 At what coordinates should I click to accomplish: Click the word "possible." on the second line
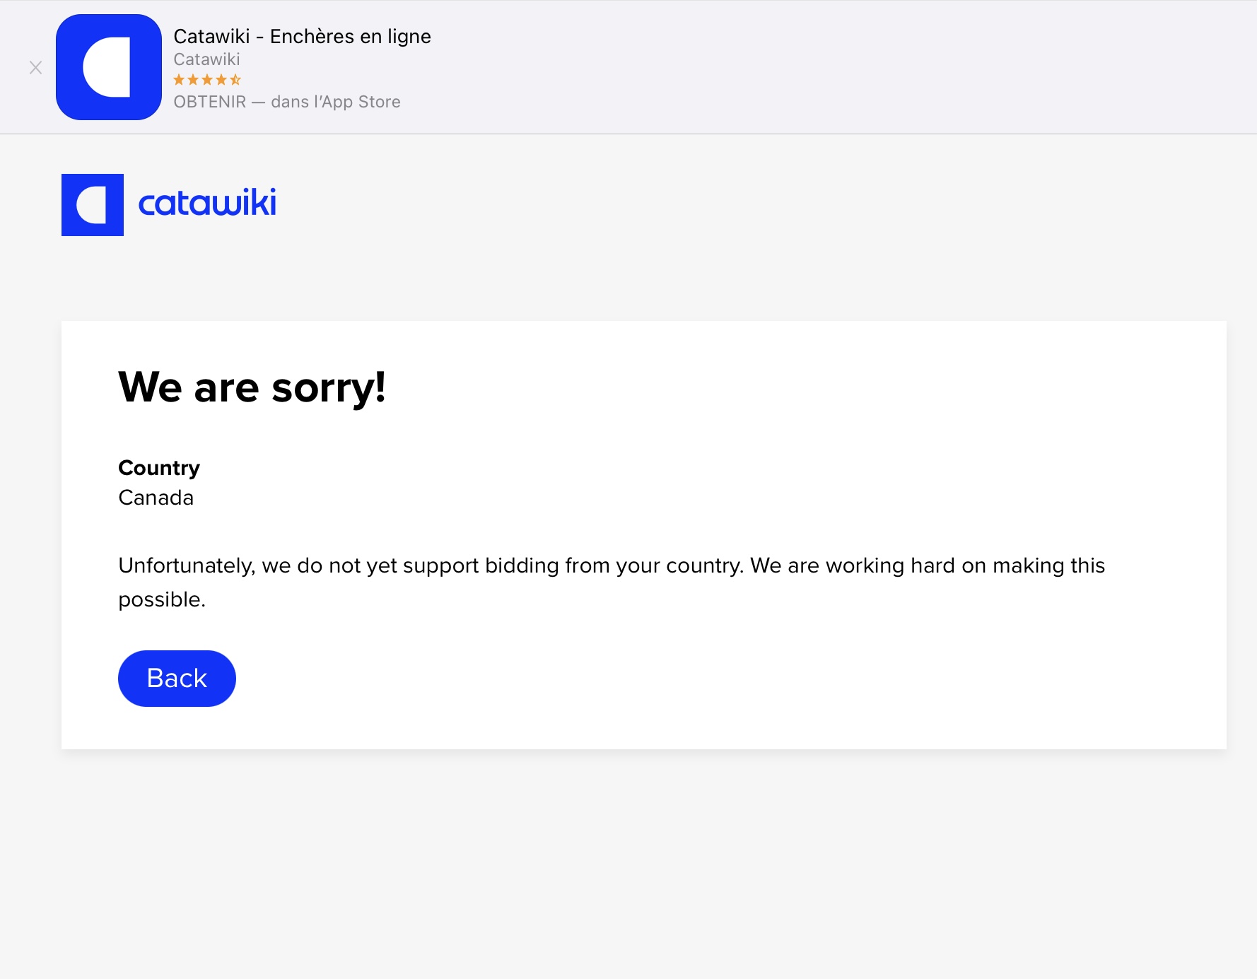click(x=162, y=599)
